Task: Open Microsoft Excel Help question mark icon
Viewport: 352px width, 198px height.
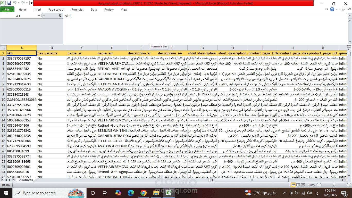Action: pyautogui.click(x=332, y=10)
